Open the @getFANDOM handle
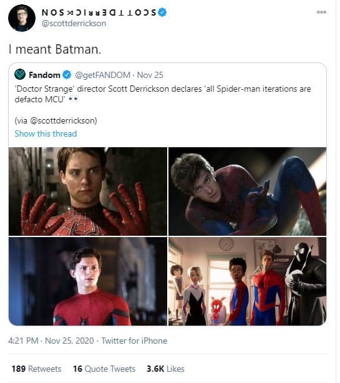This screenshot has height=383, width=340. (x=102, y=75)
